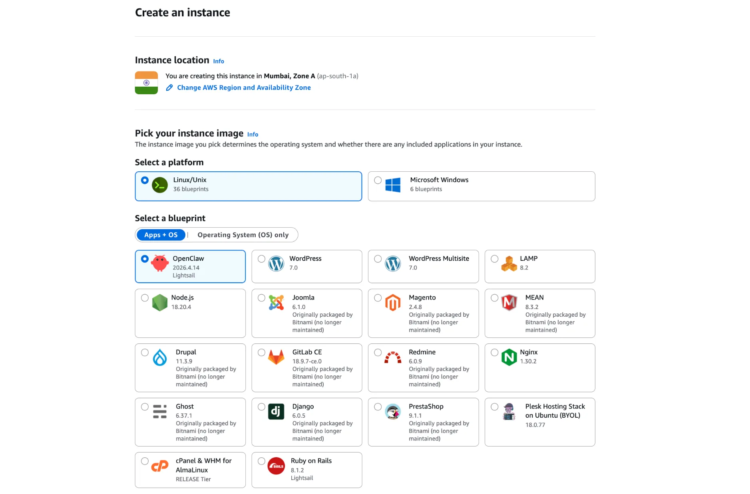
Task: Click the Magento orange logo icon
Action: point(393,302)
